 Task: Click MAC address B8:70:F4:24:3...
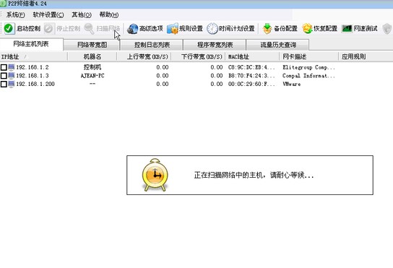tap(251, 75)
